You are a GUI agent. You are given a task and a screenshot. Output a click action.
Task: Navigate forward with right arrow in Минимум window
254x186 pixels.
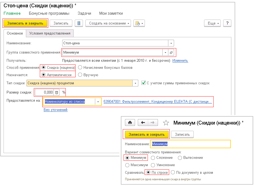pos(153,123)
